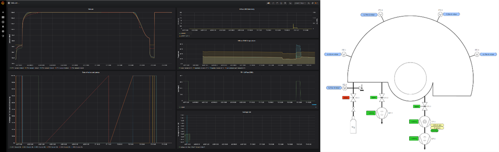The image size is (499, 152).
Task: Star this dashboard as favorite
Action: coord(273,3)
